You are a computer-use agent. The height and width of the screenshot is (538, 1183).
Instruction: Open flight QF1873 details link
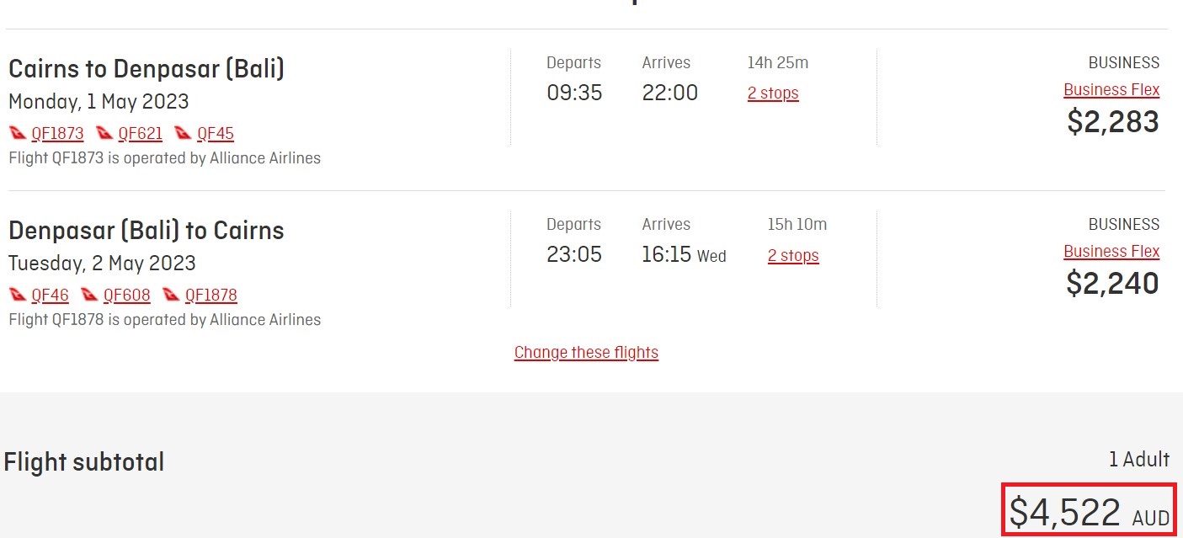click(x=57, y=133)
